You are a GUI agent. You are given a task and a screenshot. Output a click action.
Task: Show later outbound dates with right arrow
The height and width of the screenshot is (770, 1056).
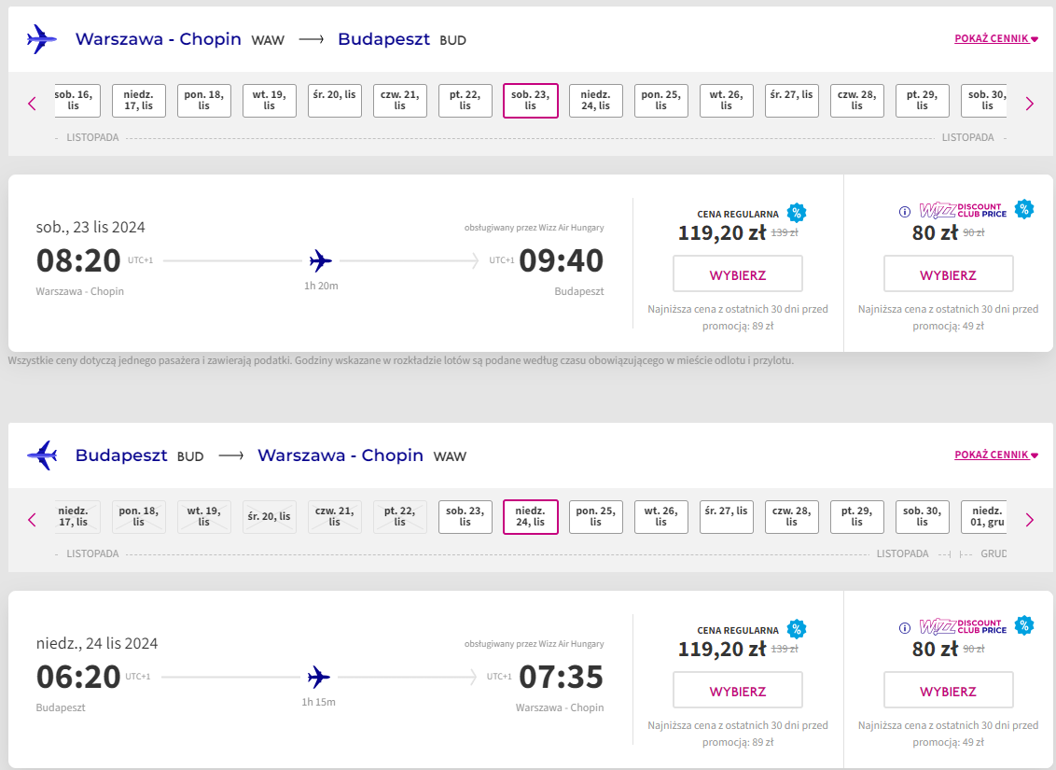tap(1029, 104)
